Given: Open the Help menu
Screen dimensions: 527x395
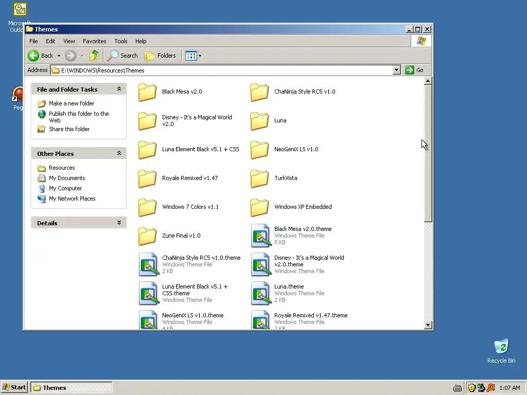Looking at the screenshot, I should (141, 41).
